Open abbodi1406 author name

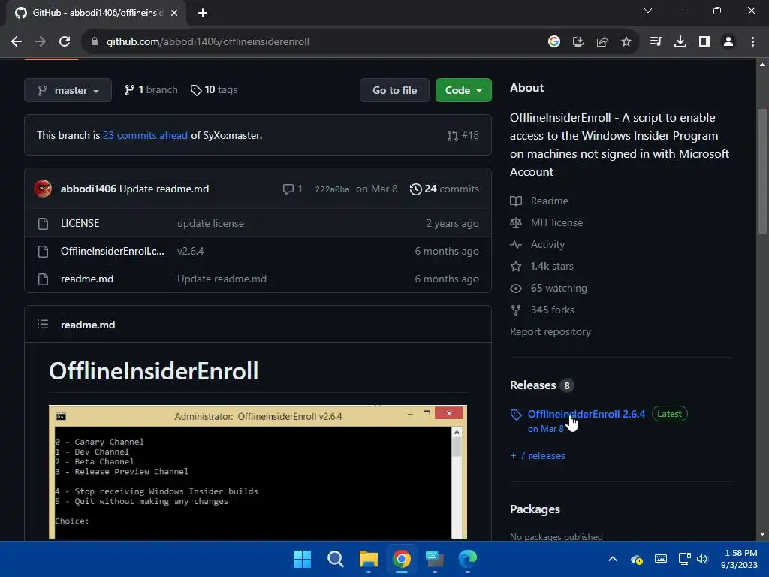click(x=89, y=189)
